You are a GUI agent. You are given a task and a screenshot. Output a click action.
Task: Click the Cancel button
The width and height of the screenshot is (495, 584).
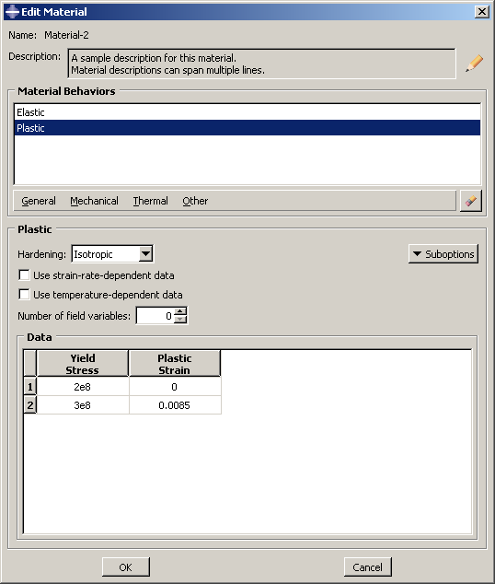(x=367, y=566)
